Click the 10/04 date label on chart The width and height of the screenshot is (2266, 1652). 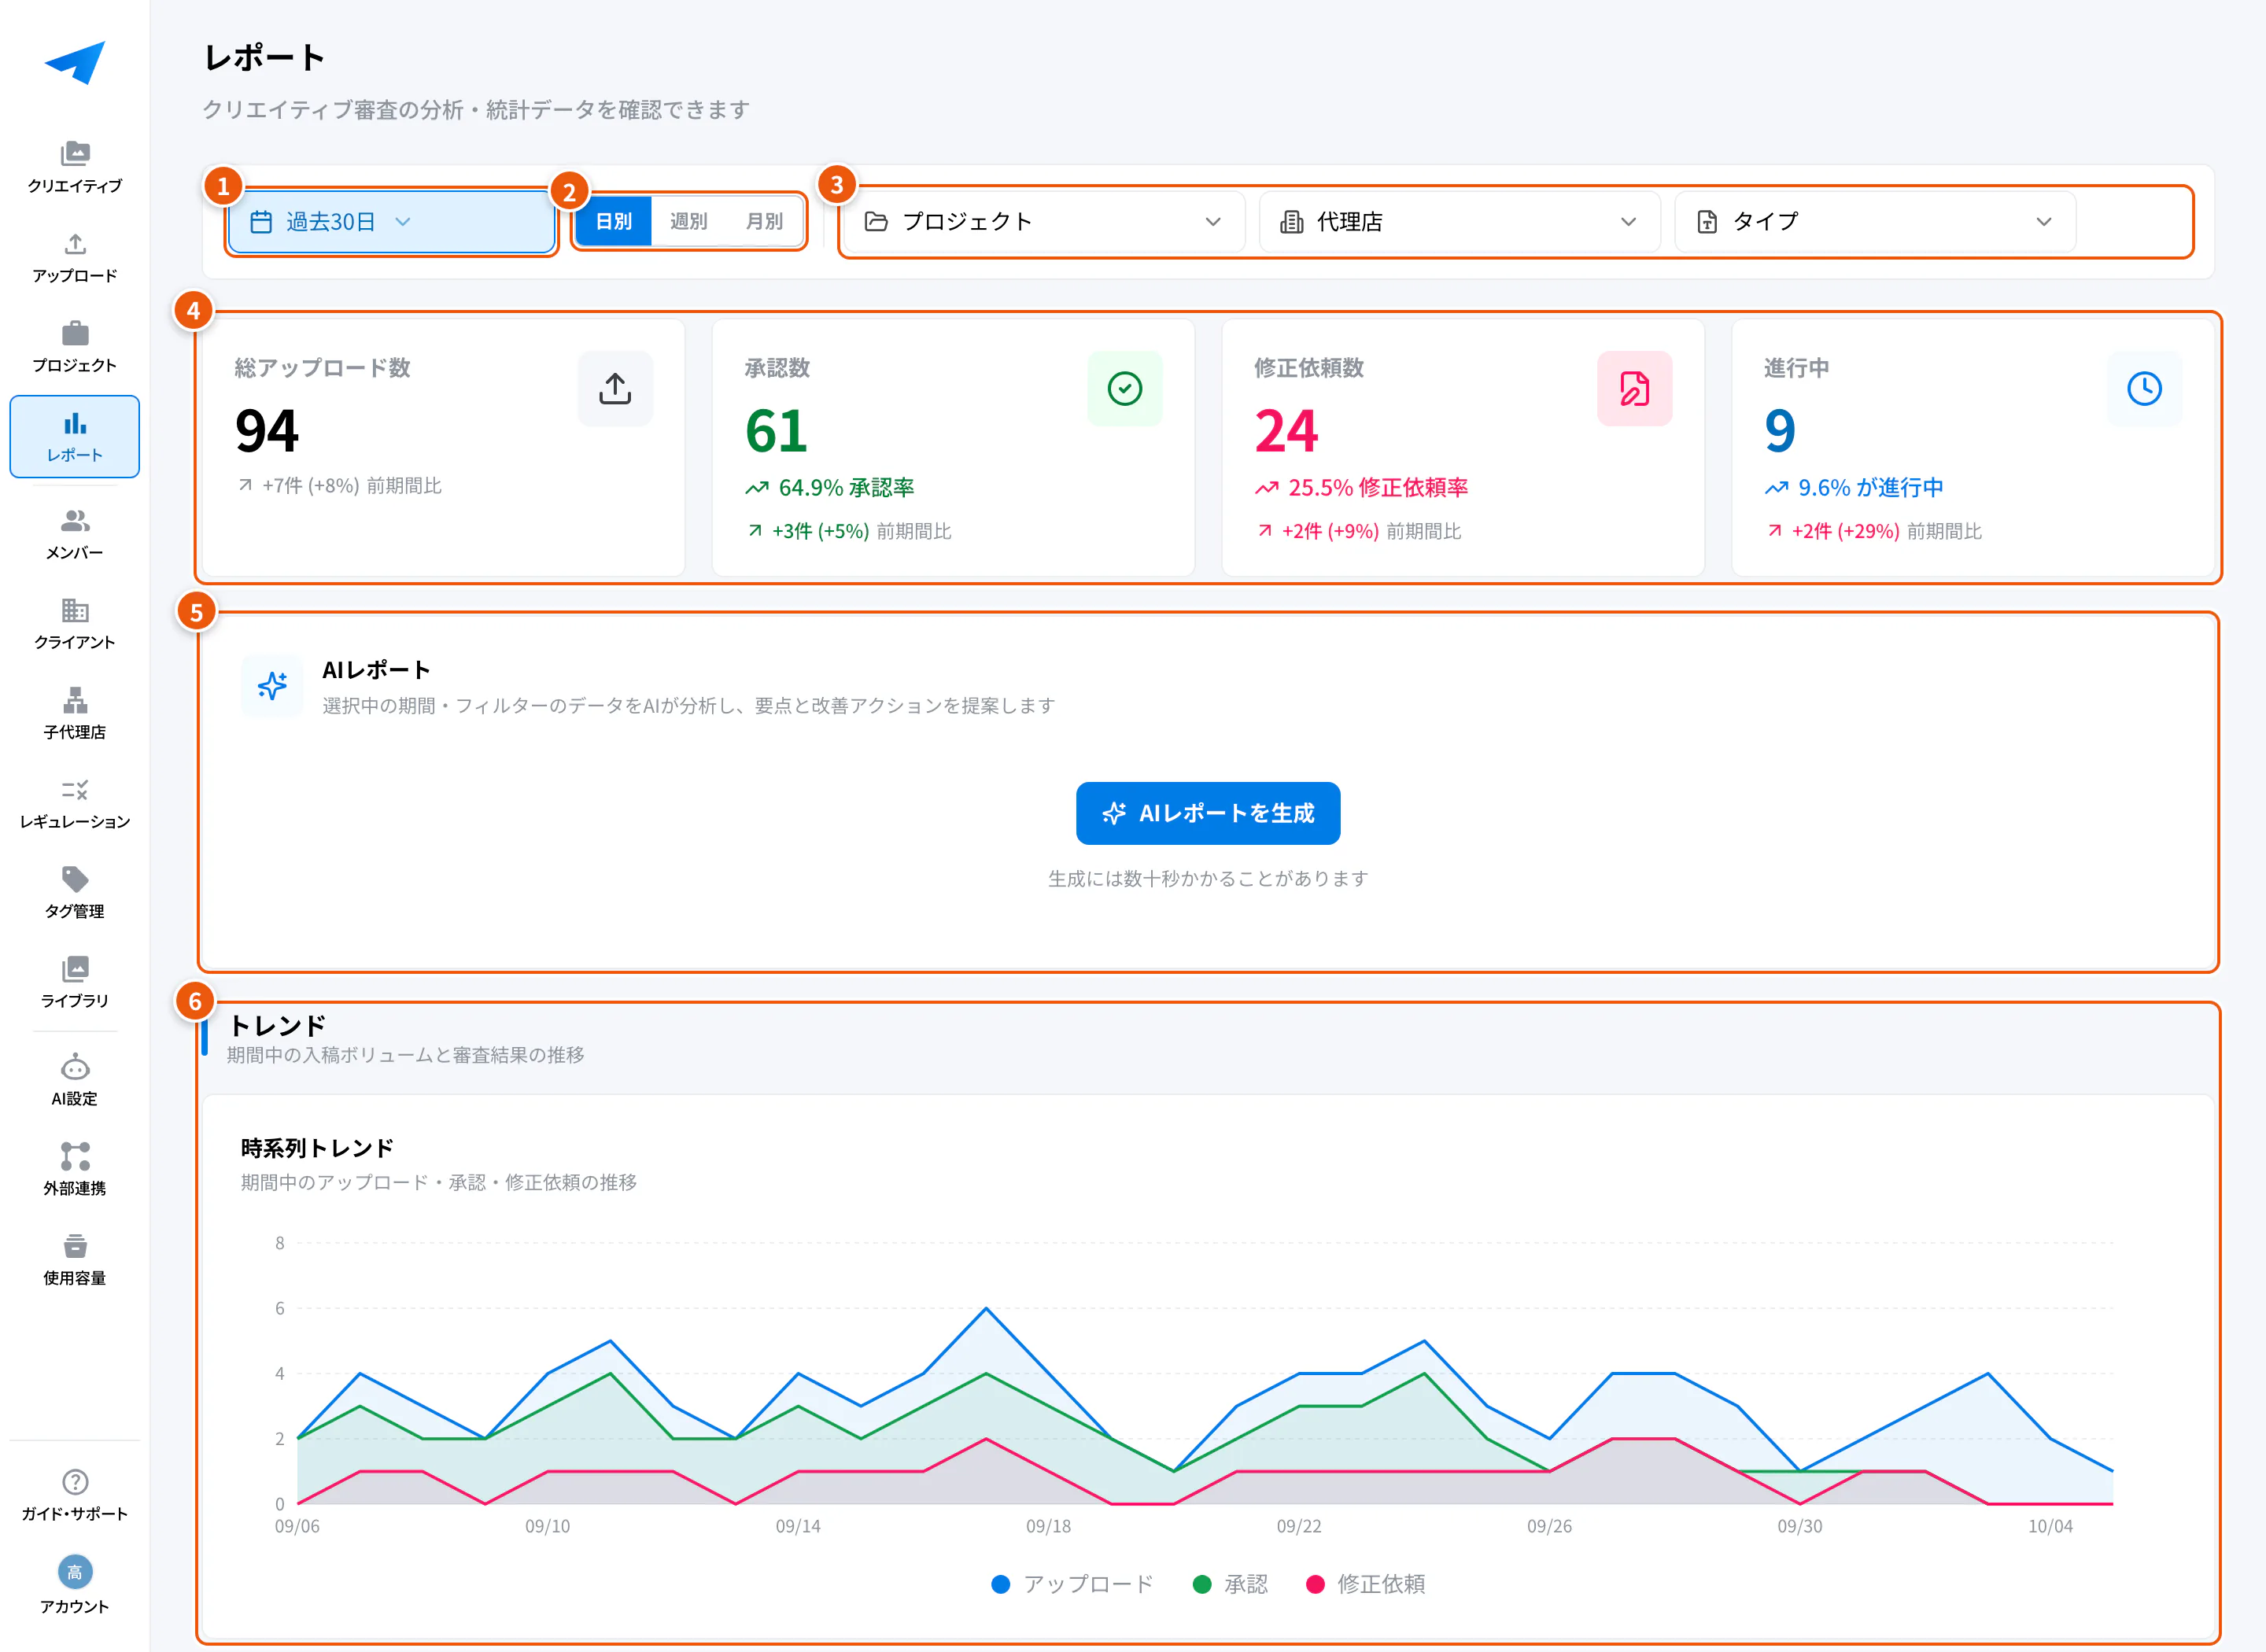pyautogui.click(x=2050, y=1526)
